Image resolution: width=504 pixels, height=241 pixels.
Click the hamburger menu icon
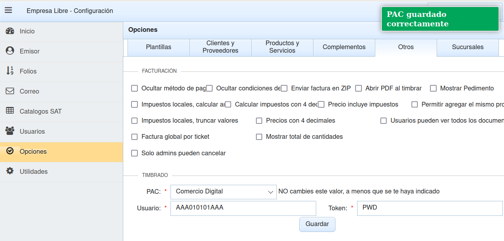point(8,10)
